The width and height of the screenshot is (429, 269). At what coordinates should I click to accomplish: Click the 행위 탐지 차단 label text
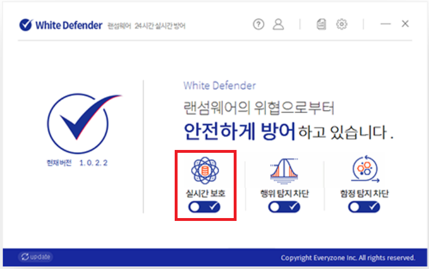[285, 193]
